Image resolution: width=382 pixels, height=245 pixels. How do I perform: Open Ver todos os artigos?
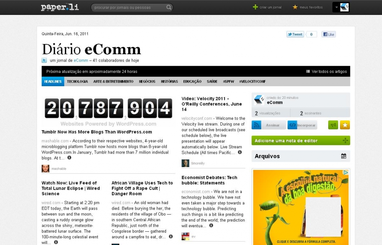coord(329,71)
